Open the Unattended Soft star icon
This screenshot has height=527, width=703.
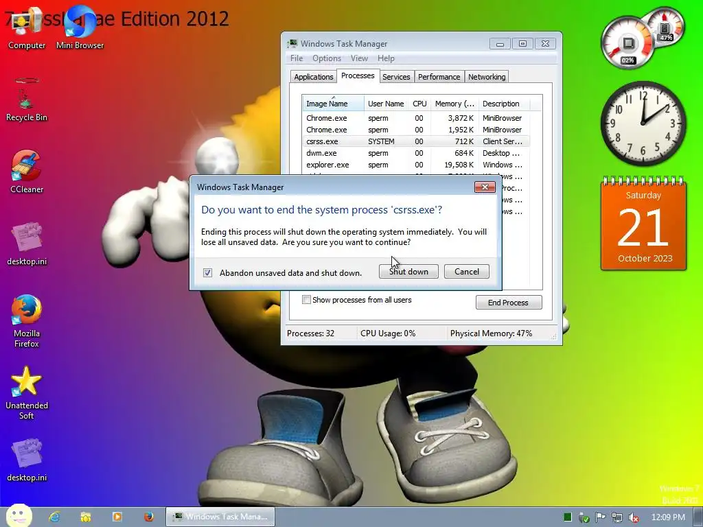pyautogui.click(x=27, y=393)
